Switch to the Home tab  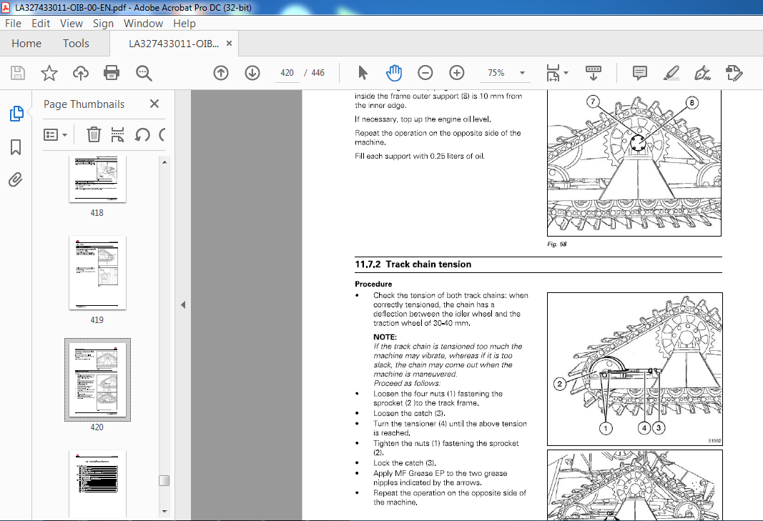point(26,44)
